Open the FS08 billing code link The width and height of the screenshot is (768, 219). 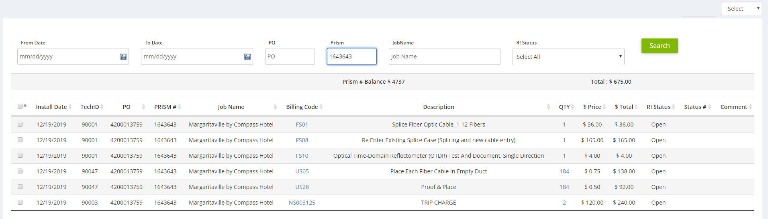(x=302, y=140)
